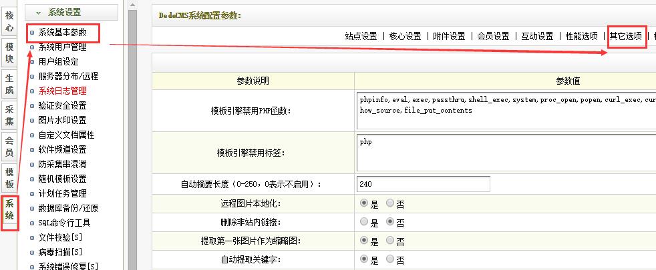
Task: Select 是 for 提取第一张图片作为缩略图
Action: pyautogui.click(x=364, y=241)
